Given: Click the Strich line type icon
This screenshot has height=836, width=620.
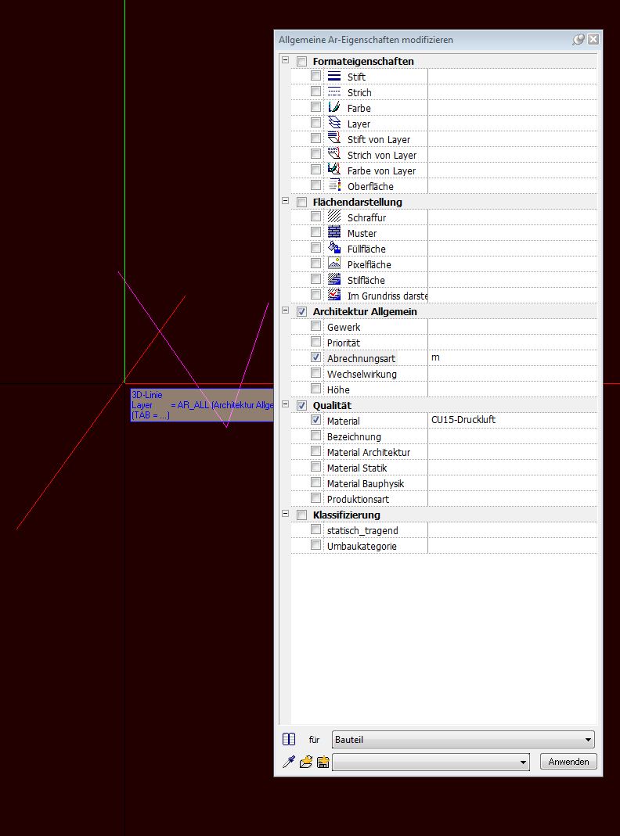Looking at the screenshot, I should (334, 91).
